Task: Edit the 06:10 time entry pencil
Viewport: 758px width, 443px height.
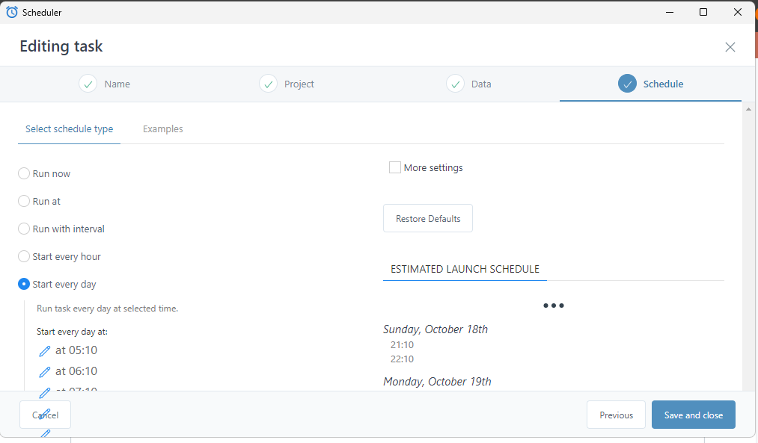Action: (x=44, y=371)
